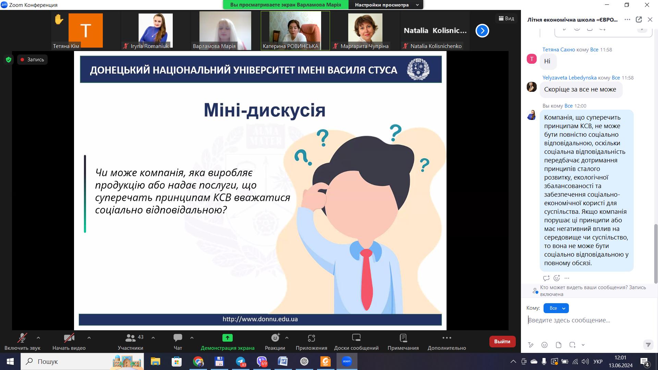Click the Windows Пошук search box
Image resolution: width=658 pixels, height=370 pixels.
pyautogui.click(x=82, y=361)
